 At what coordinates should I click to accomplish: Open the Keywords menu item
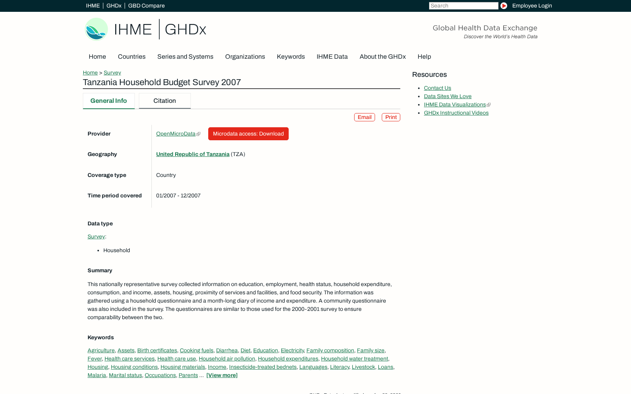pos(291,57)
